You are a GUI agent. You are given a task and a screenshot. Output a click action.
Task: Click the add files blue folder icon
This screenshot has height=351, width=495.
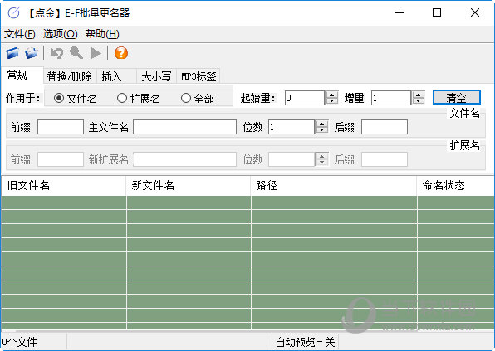12,53
